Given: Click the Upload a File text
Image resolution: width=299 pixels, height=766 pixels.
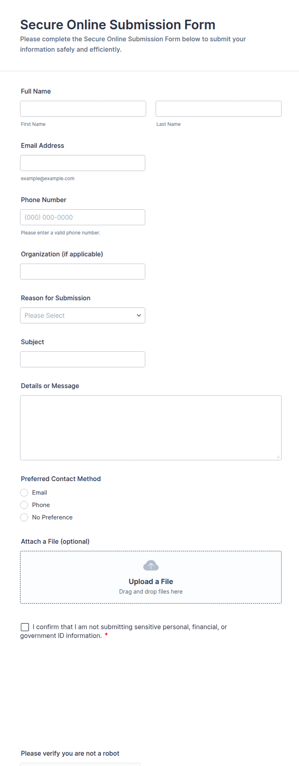Looking at the screenshot, I should pos(151,582).
